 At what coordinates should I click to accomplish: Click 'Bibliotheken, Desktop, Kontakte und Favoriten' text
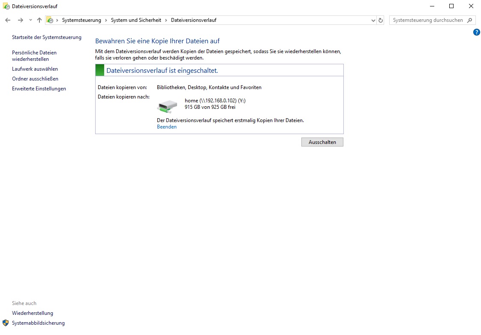point(209,87)
